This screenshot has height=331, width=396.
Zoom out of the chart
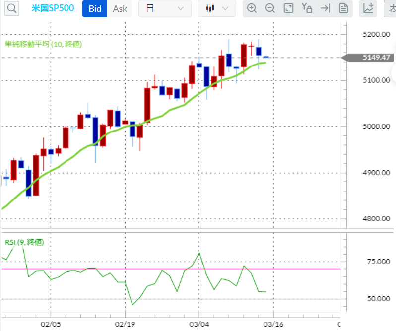pyautogui.click(x=270, y=8)
